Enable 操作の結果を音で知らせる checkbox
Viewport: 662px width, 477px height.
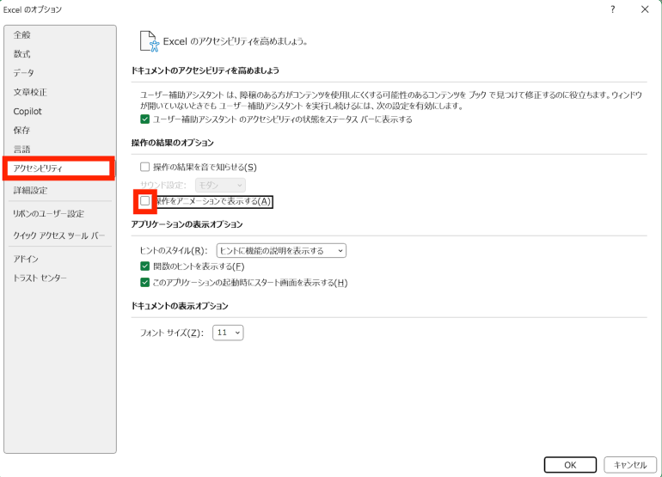pyautogui.click(x=144, y=167)
